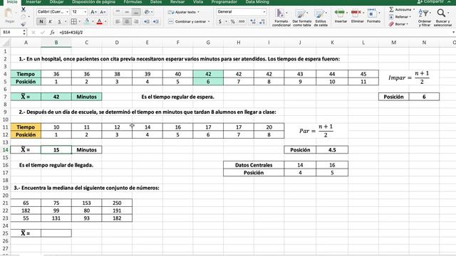Viewport: 456px width, 256px height.
Task: Open the font color dropdown arrow
Action: click(105, 21)
